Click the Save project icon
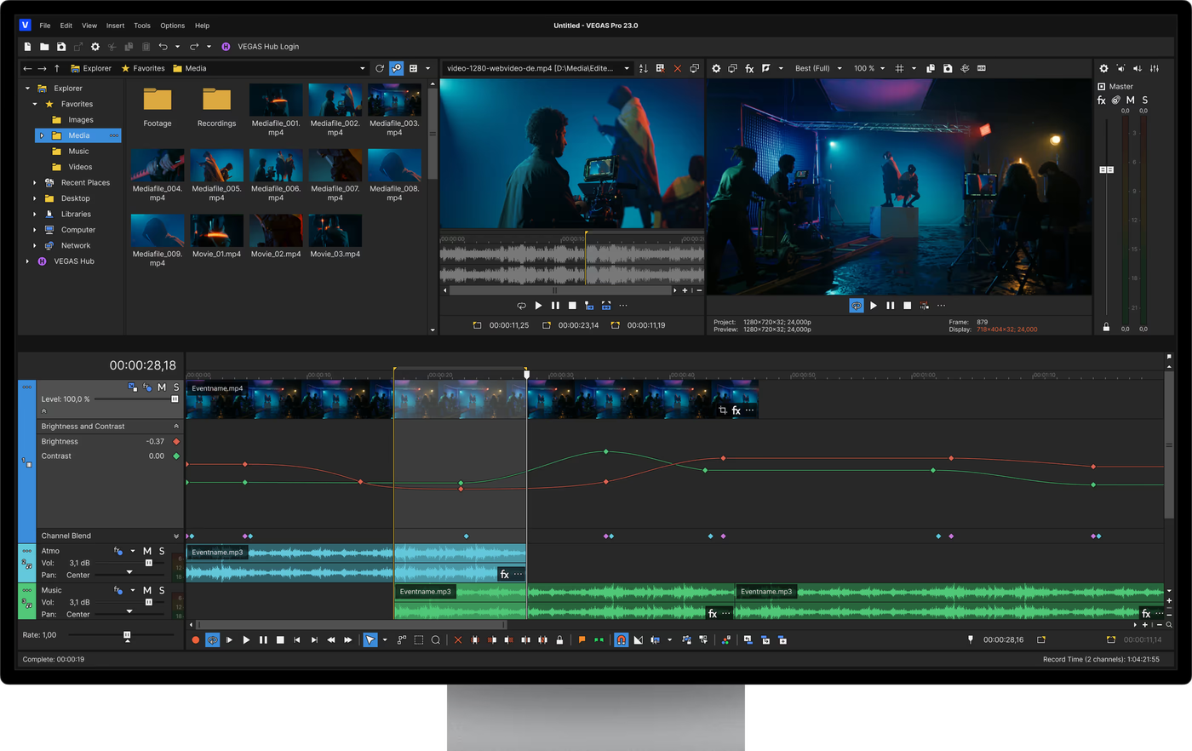 tap(61, 47)
